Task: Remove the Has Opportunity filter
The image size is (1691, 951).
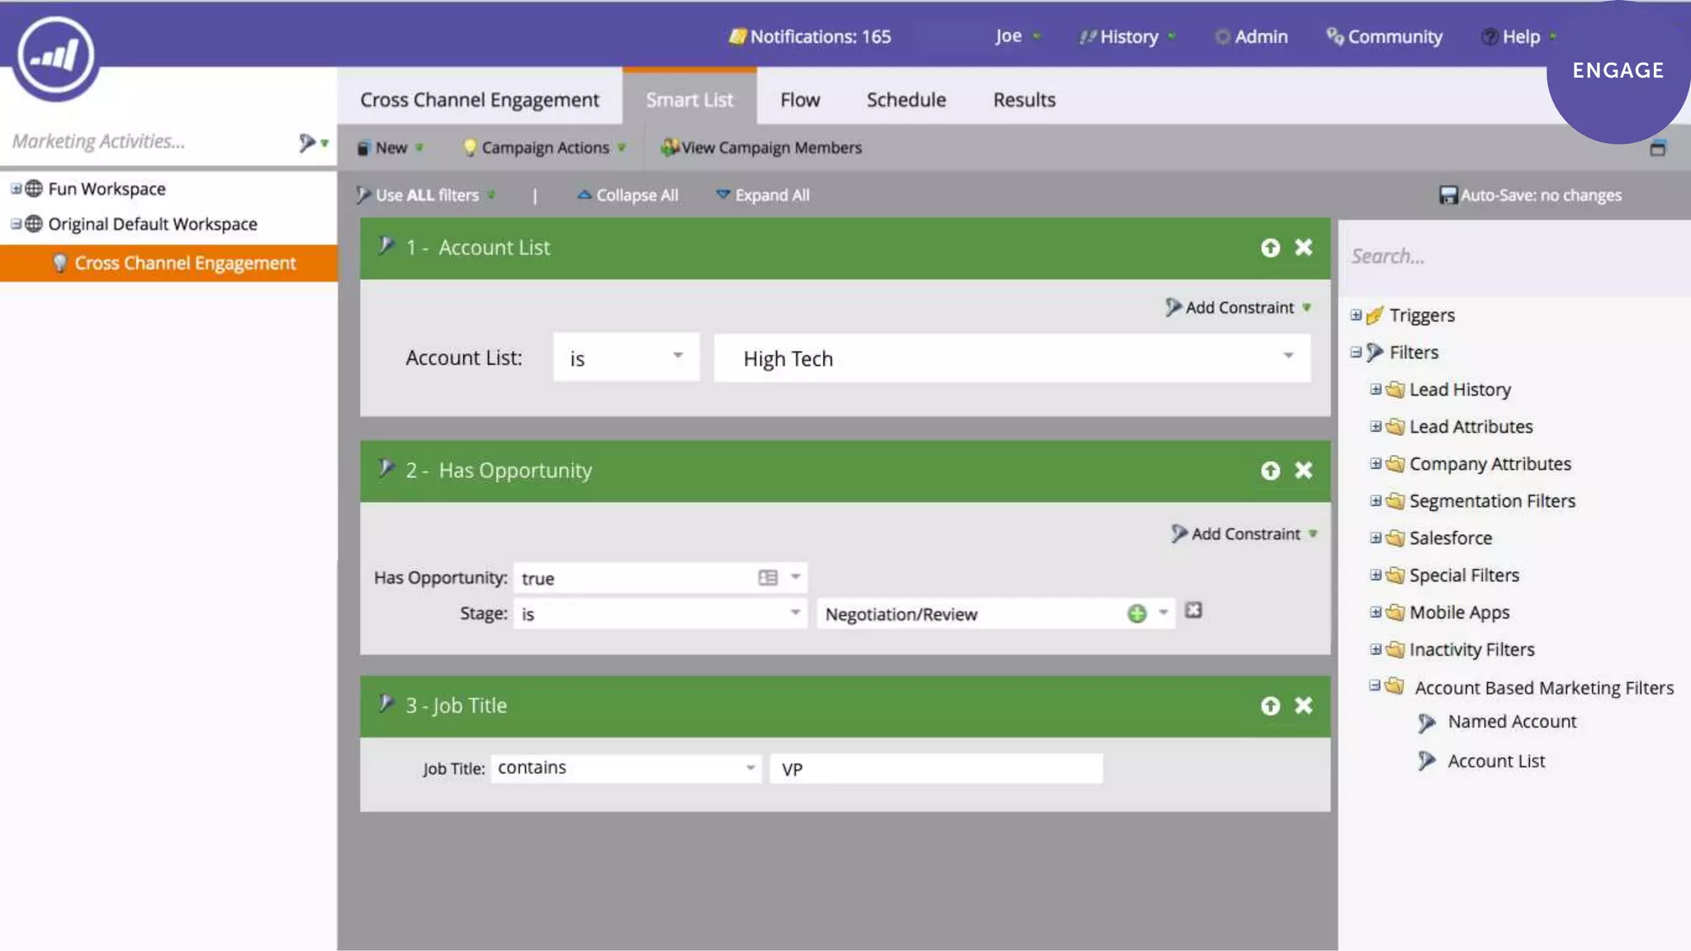Action: (x=1303, y=471)
